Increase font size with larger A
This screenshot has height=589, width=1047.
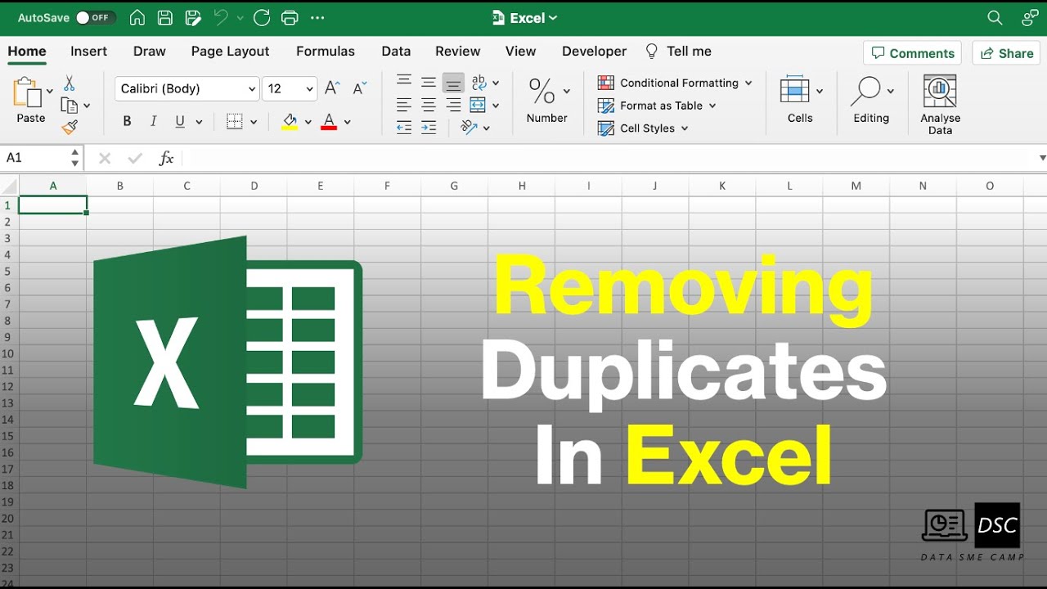(332, 88)
